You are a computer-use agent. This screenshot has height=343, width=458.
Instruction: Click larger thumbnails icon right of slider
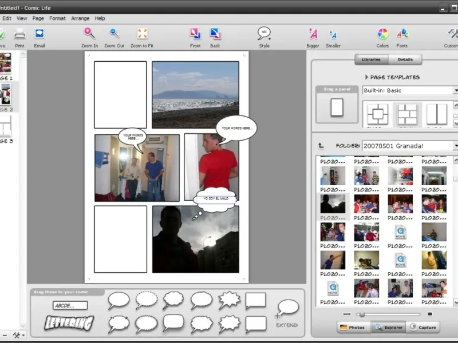(x=430, y=314)
